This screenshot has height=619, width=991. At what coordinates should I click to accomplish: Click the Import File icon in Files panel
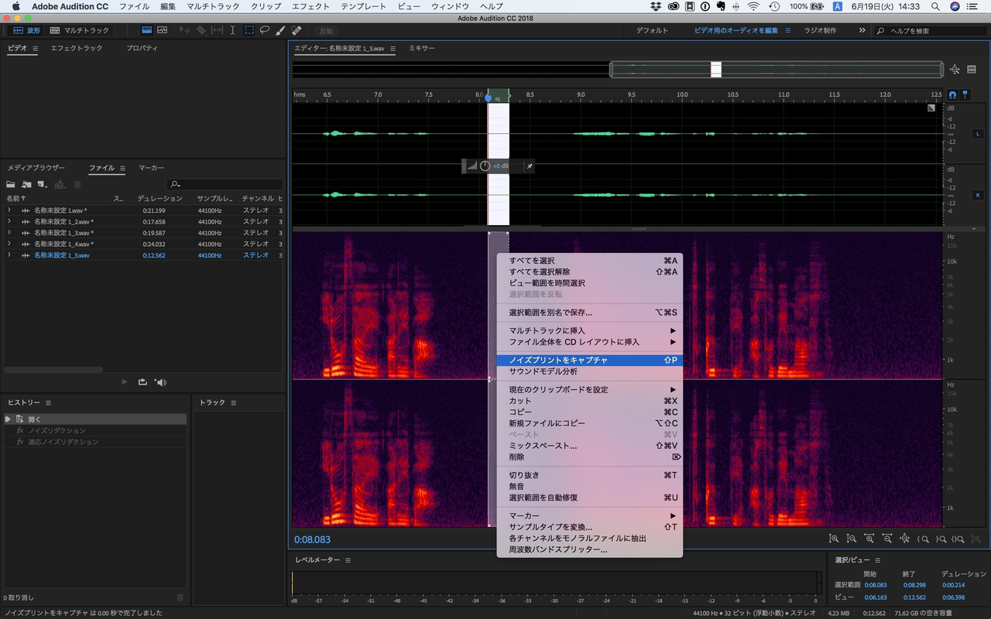click(x=26, y=184)
